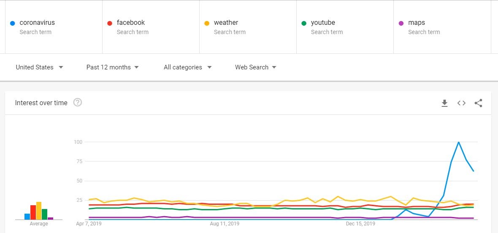The height and width of the screenshot is (233, 498).
Task: Select the yellow dot beside weather
Action: 207,23
